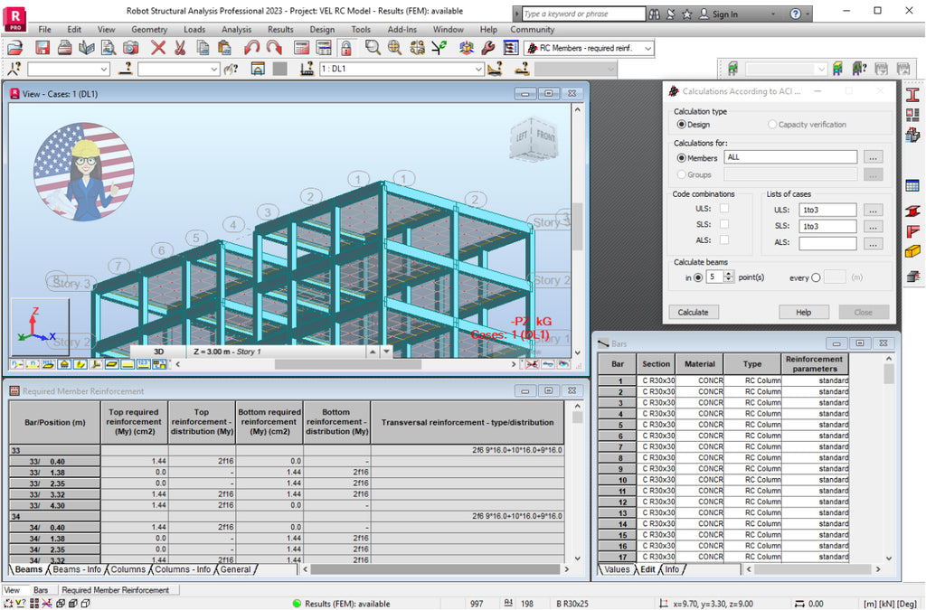This screenshot has height=610, width=926.
Task: Switch to the Columns tab in the reinforcement table
Action: click(x=127, y=570)
